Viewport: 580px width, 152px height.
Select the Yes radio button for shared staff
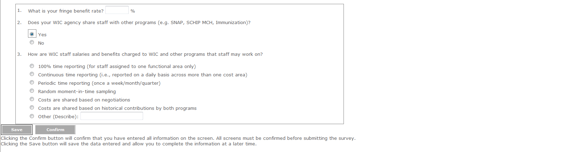coord(32,34)
